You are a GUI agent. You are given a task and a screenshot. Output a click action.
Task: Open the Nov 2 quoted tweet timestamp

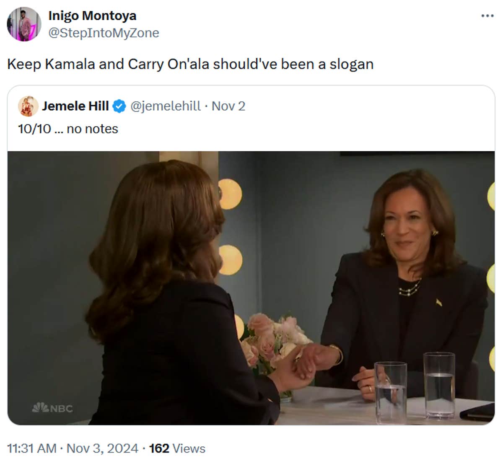[229, 106]
